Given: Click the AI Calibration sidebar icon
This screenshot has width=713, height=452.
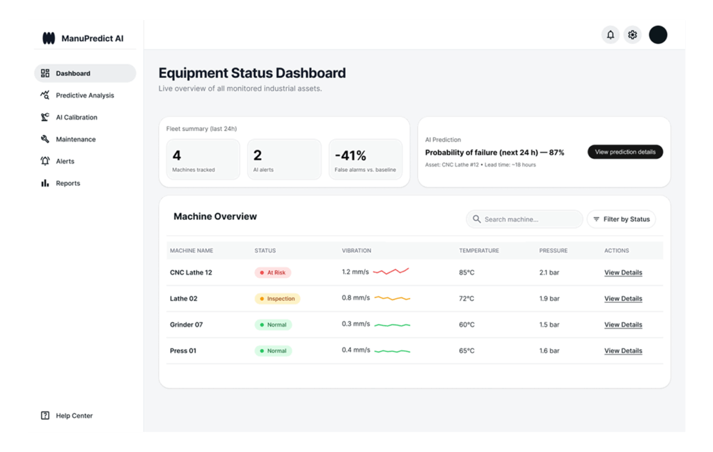Looking at the screenshot, I should [x=46, y=117].
